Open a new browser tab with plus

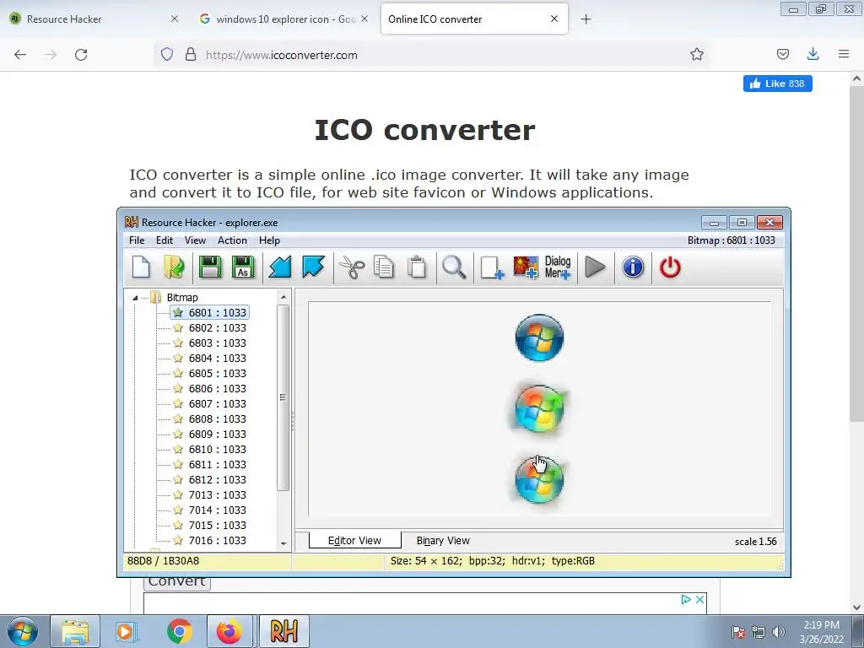586,19
